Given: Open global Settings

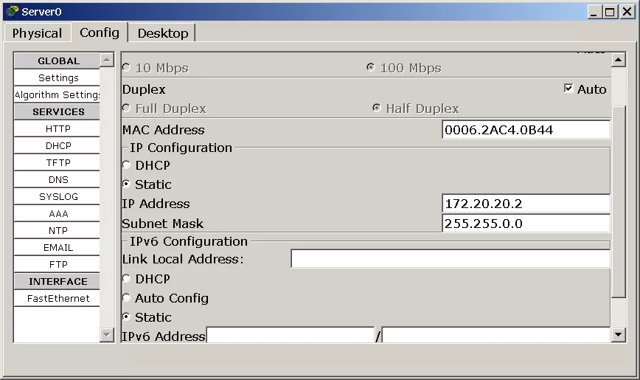Looking at the screenshot, I should tap(57, 77).
